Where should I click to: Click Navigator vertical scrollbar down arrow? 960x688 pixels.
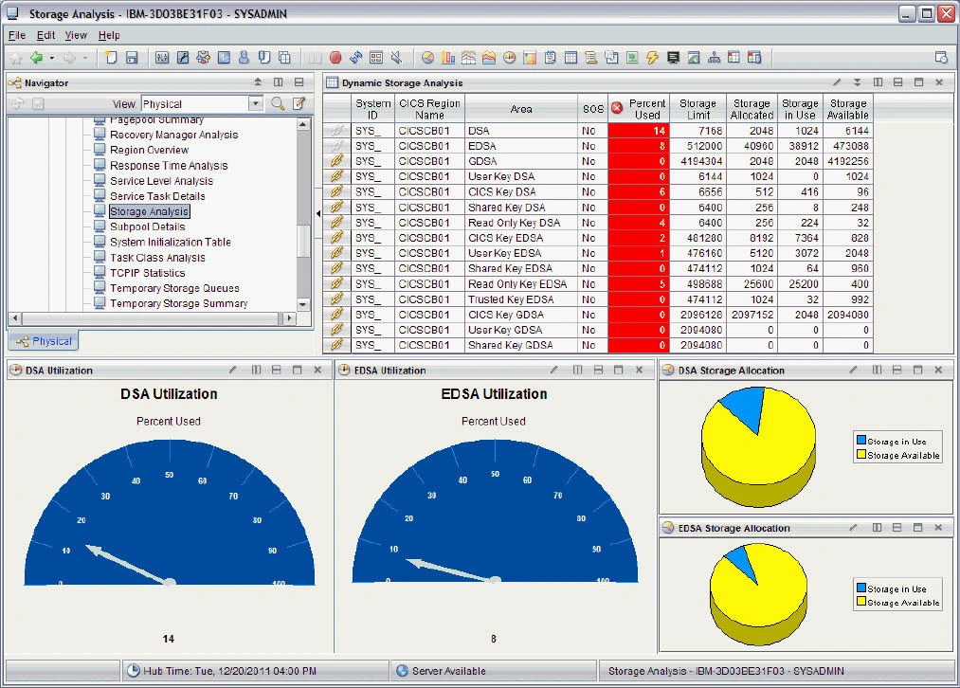[303, 302]
